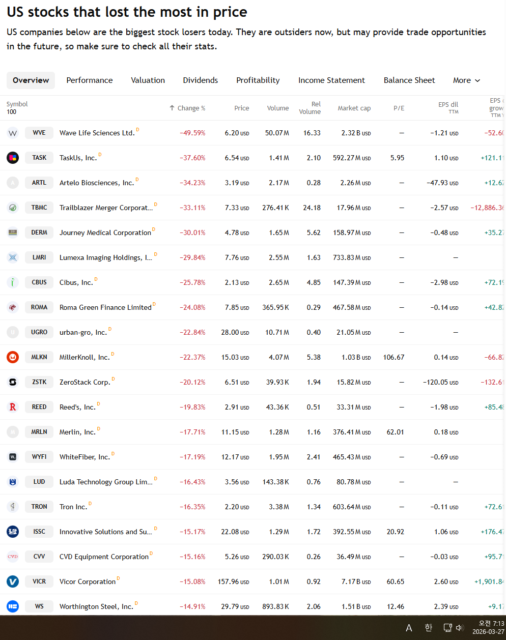Click the −49.59% change value
Screen dimensions: 506x640
tap(192, 133)
